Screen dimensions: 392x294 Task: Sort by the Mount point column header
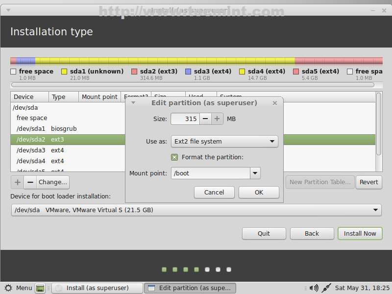point(99,97)
